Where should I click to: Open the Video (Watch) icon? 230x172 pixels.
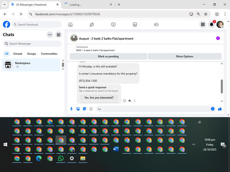113,24
